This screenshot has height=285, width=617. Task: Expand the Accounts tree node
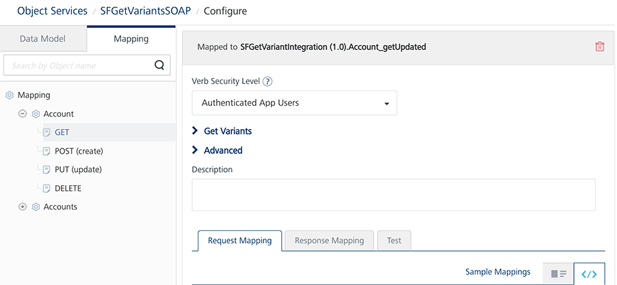(x=23, y=207)
